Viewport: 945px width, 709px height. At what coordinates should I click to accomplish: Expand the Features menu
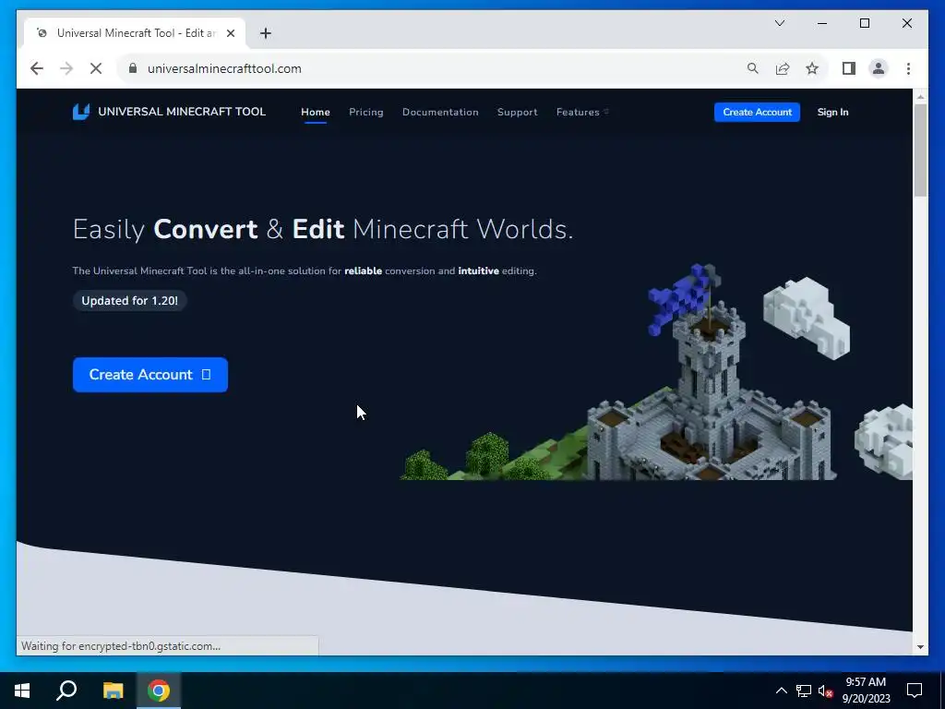[x=582, y=112]
